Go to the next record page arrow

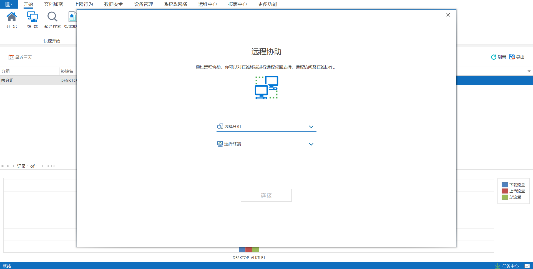(43, 166)
